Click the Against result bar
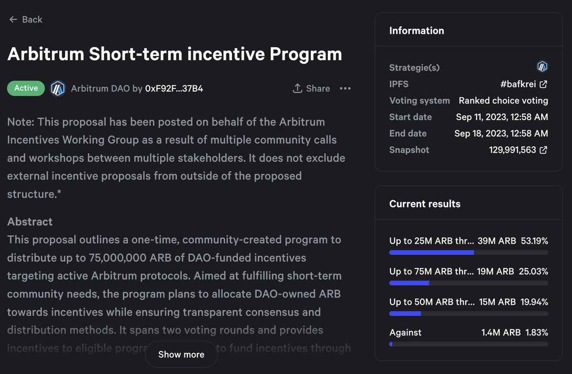Viewport: 572px width, 374px height. pos(469,344)
